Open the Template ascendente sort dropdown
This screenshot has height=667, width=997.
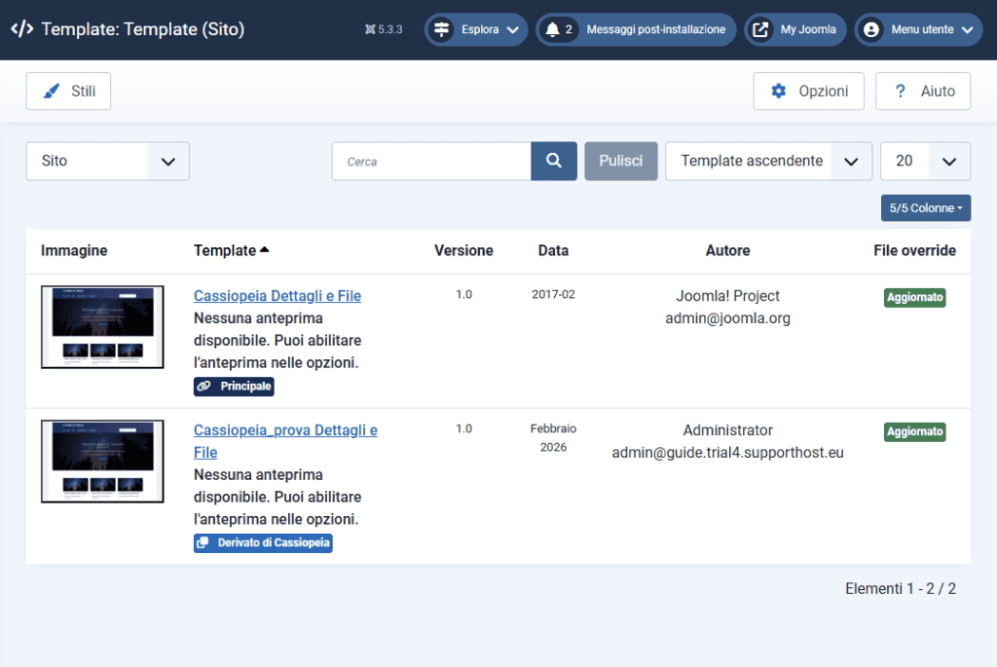pos(769,161)
